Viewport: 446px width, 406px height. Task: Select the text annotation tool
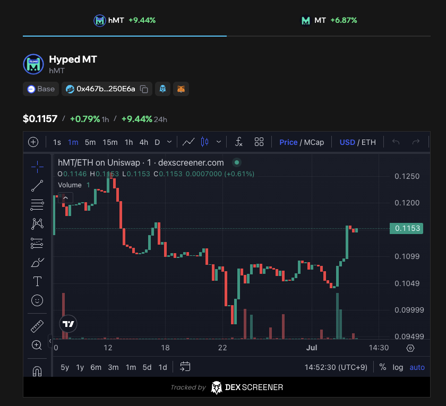37,281
